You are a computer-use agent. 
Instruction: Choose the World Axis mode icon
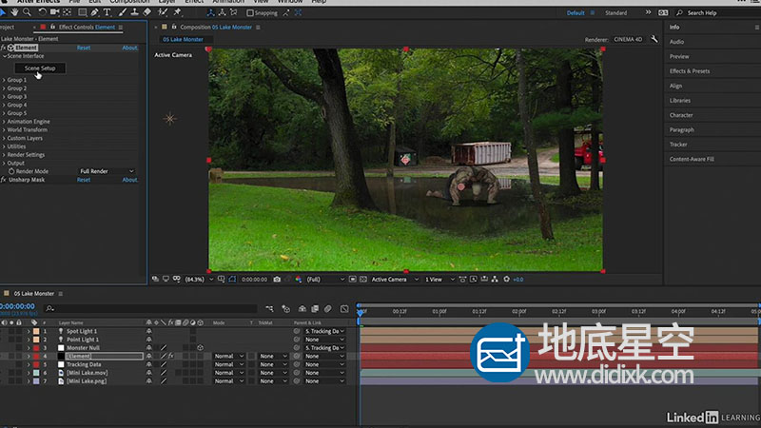click(223, 13)
